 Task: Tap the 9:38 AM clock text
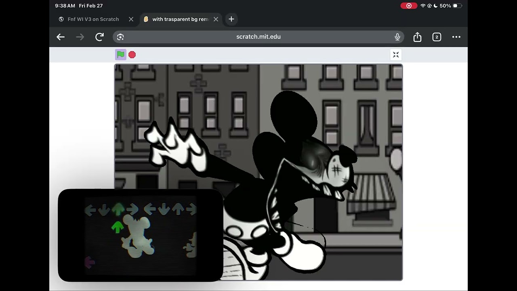click(65, 6)
